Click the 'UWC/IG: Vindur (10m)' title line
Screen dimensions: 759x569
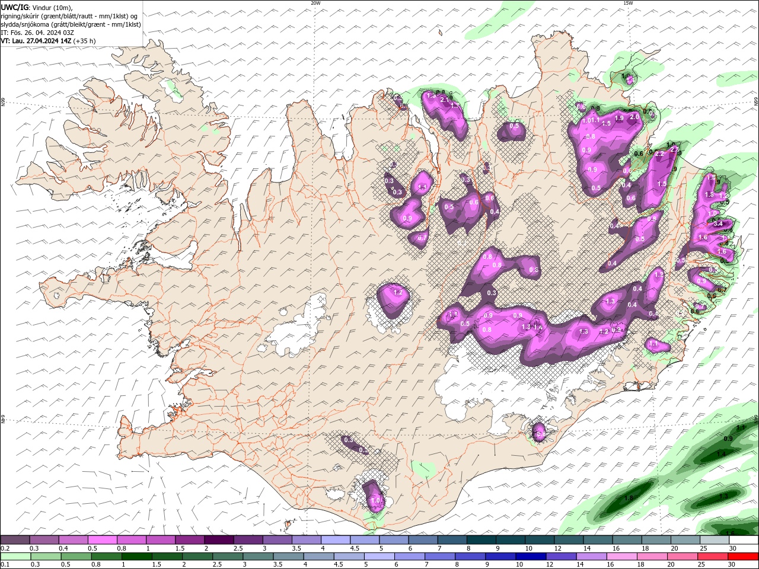point(36,7)
